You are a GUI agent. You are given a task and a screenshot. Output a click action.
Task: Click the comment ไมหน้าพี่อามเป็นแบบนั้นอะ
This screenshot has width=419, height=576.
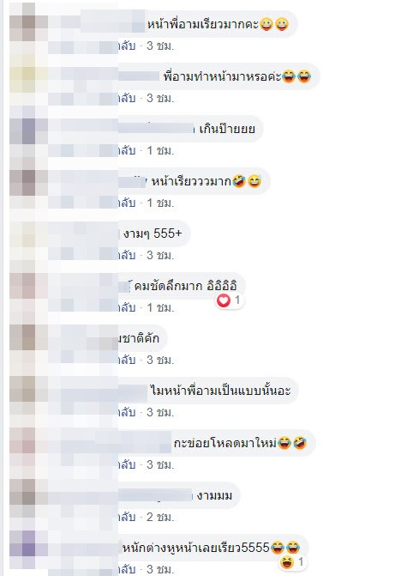tap(221, 391)
